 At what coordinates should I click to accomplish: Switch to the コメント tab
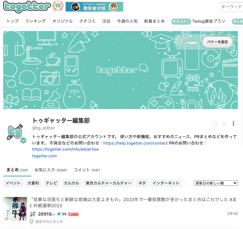tap(87, 170)
